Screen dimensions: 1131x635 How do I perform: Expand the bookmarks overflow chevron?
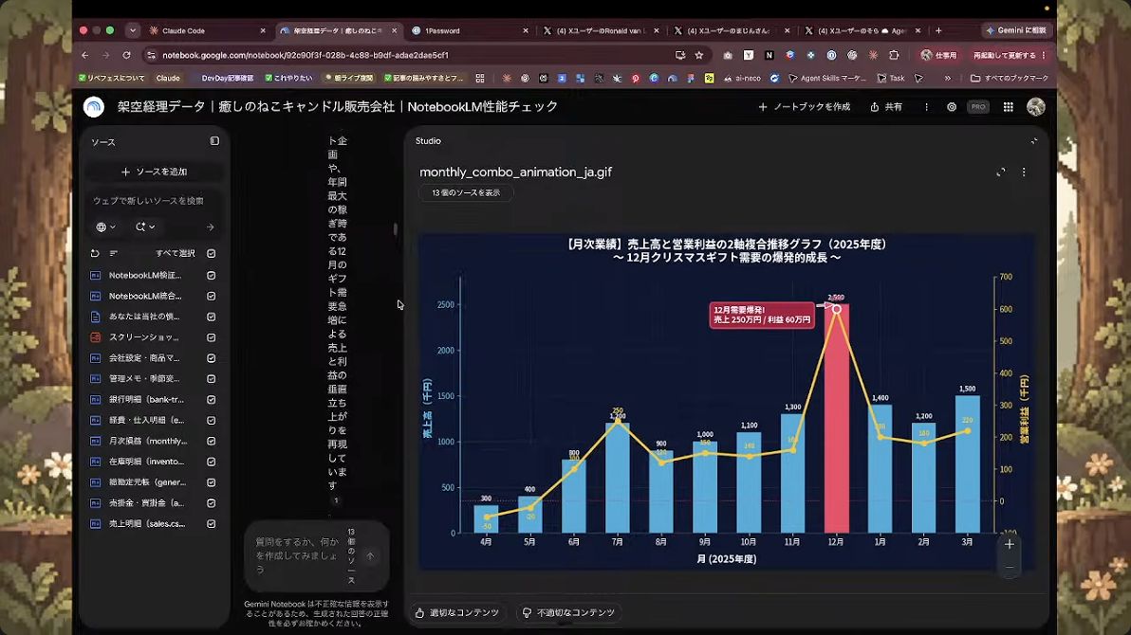click(947, 78)
